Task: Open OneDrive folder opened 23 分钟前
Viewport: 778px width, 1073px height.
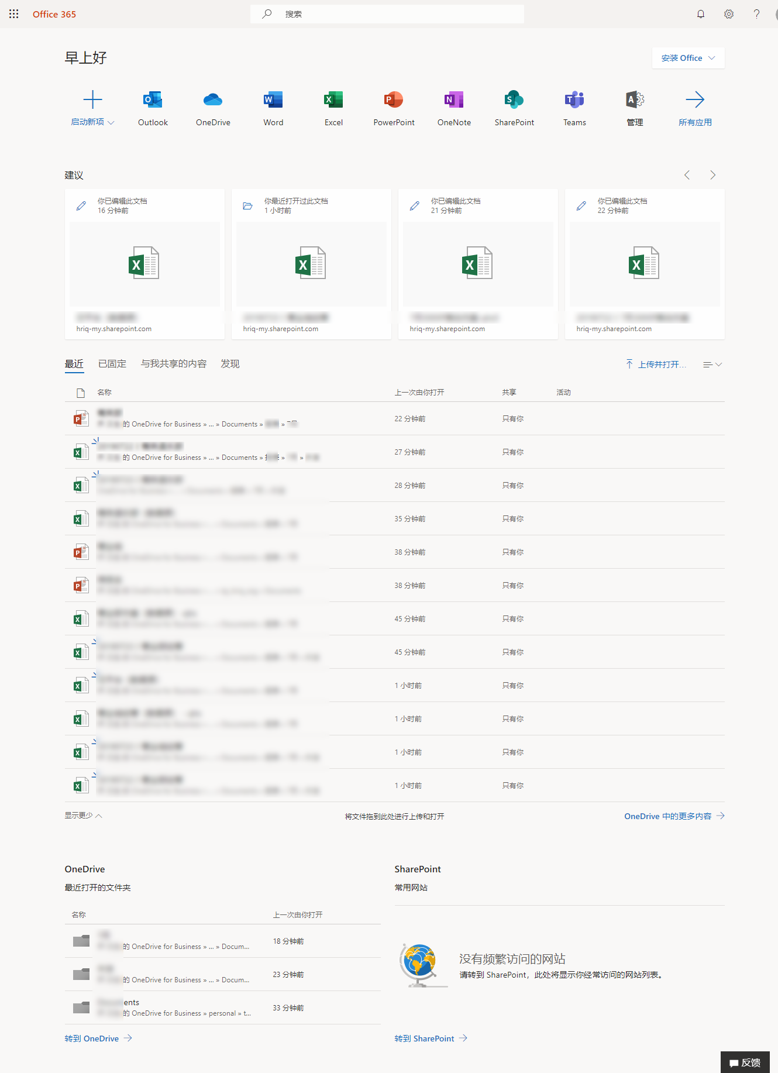Action: point(222,974)
